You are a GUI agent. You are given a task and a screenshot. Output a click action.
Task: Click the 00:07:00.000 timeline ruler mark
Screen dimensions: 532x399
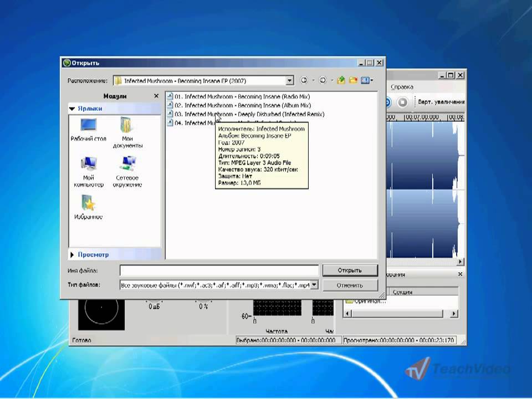(x=422, y=117)
